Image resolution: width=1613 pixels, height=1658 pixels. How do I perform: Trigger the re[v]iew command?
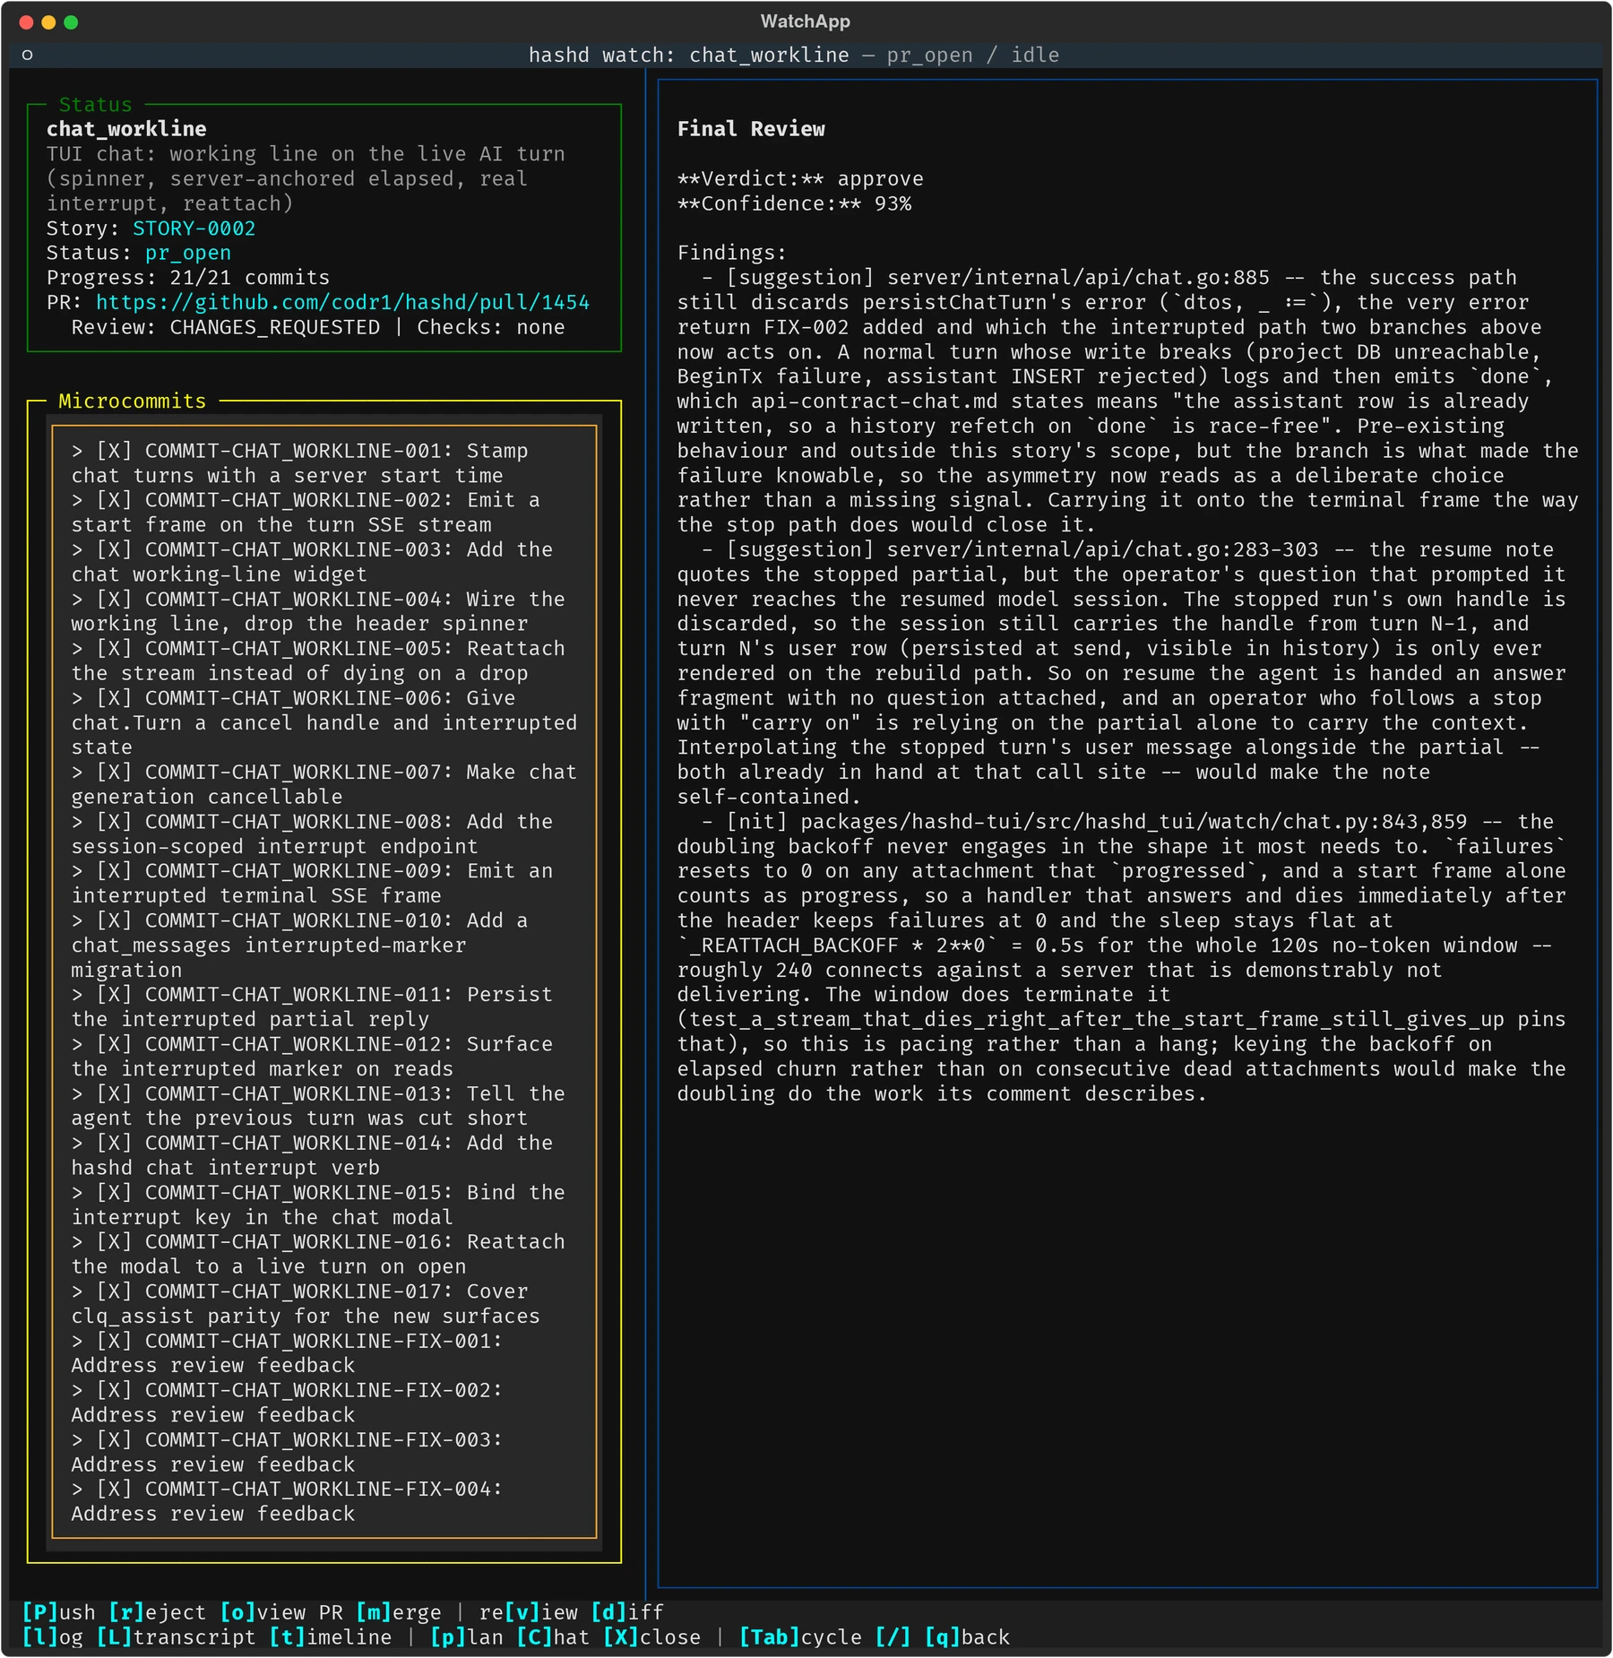[528, 1612]
